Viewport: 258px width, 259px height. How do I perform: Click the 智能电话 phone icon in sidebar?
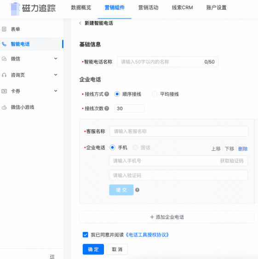pyautogui.click(x=4, y=44)
